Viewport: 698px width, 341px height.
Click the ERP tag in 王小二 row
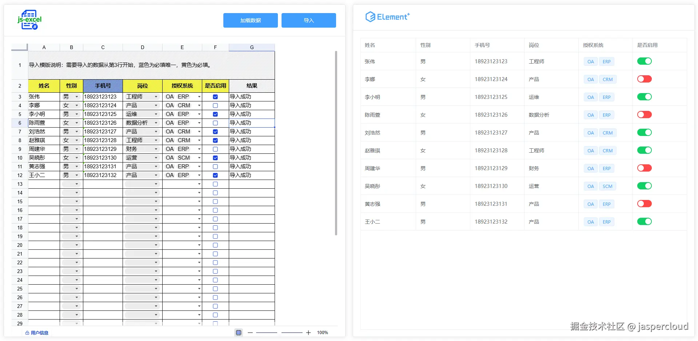(607, 222)
